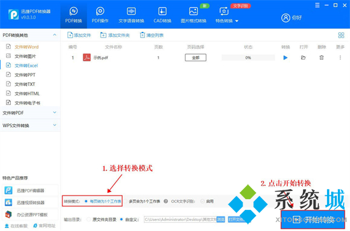The width and height of the screenshot is (350, 231).
Task: Click the 浏览 browse button
Action: pyautogui.click(x=221, y=220)
